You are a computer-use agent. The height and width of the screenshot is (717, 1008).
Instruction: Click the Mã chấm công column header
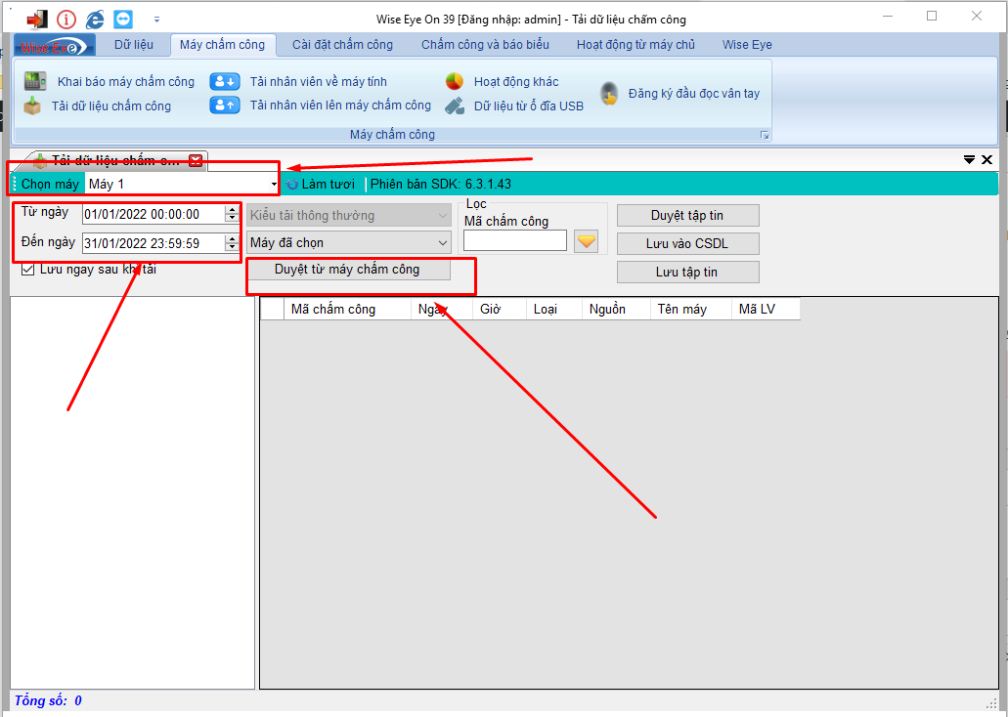tap(347, 309)
